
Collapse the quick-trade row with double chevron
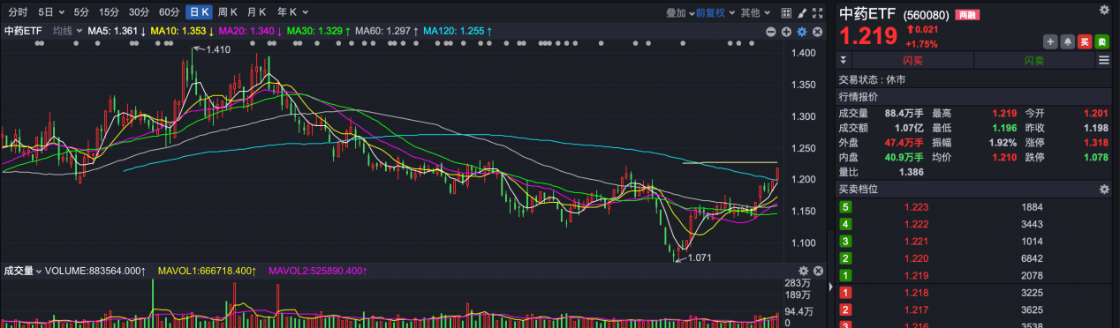coord(843,60)
